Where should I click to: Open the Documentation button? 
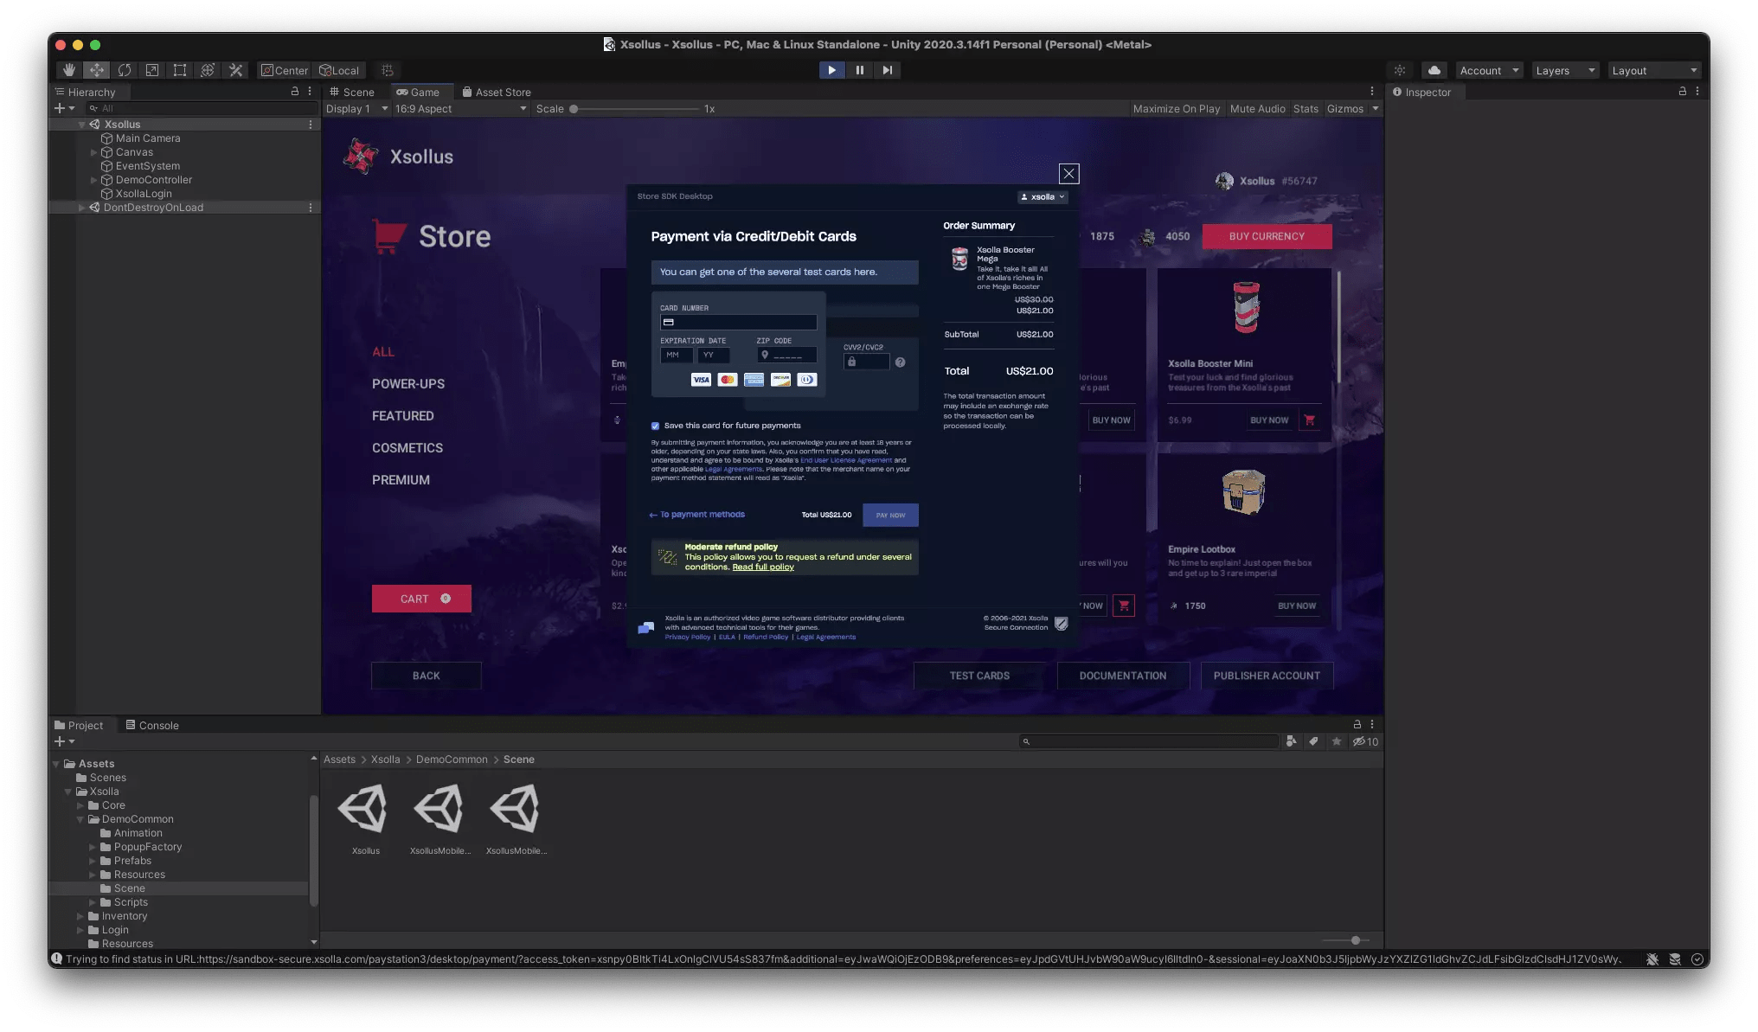[x=1123, y=676]
